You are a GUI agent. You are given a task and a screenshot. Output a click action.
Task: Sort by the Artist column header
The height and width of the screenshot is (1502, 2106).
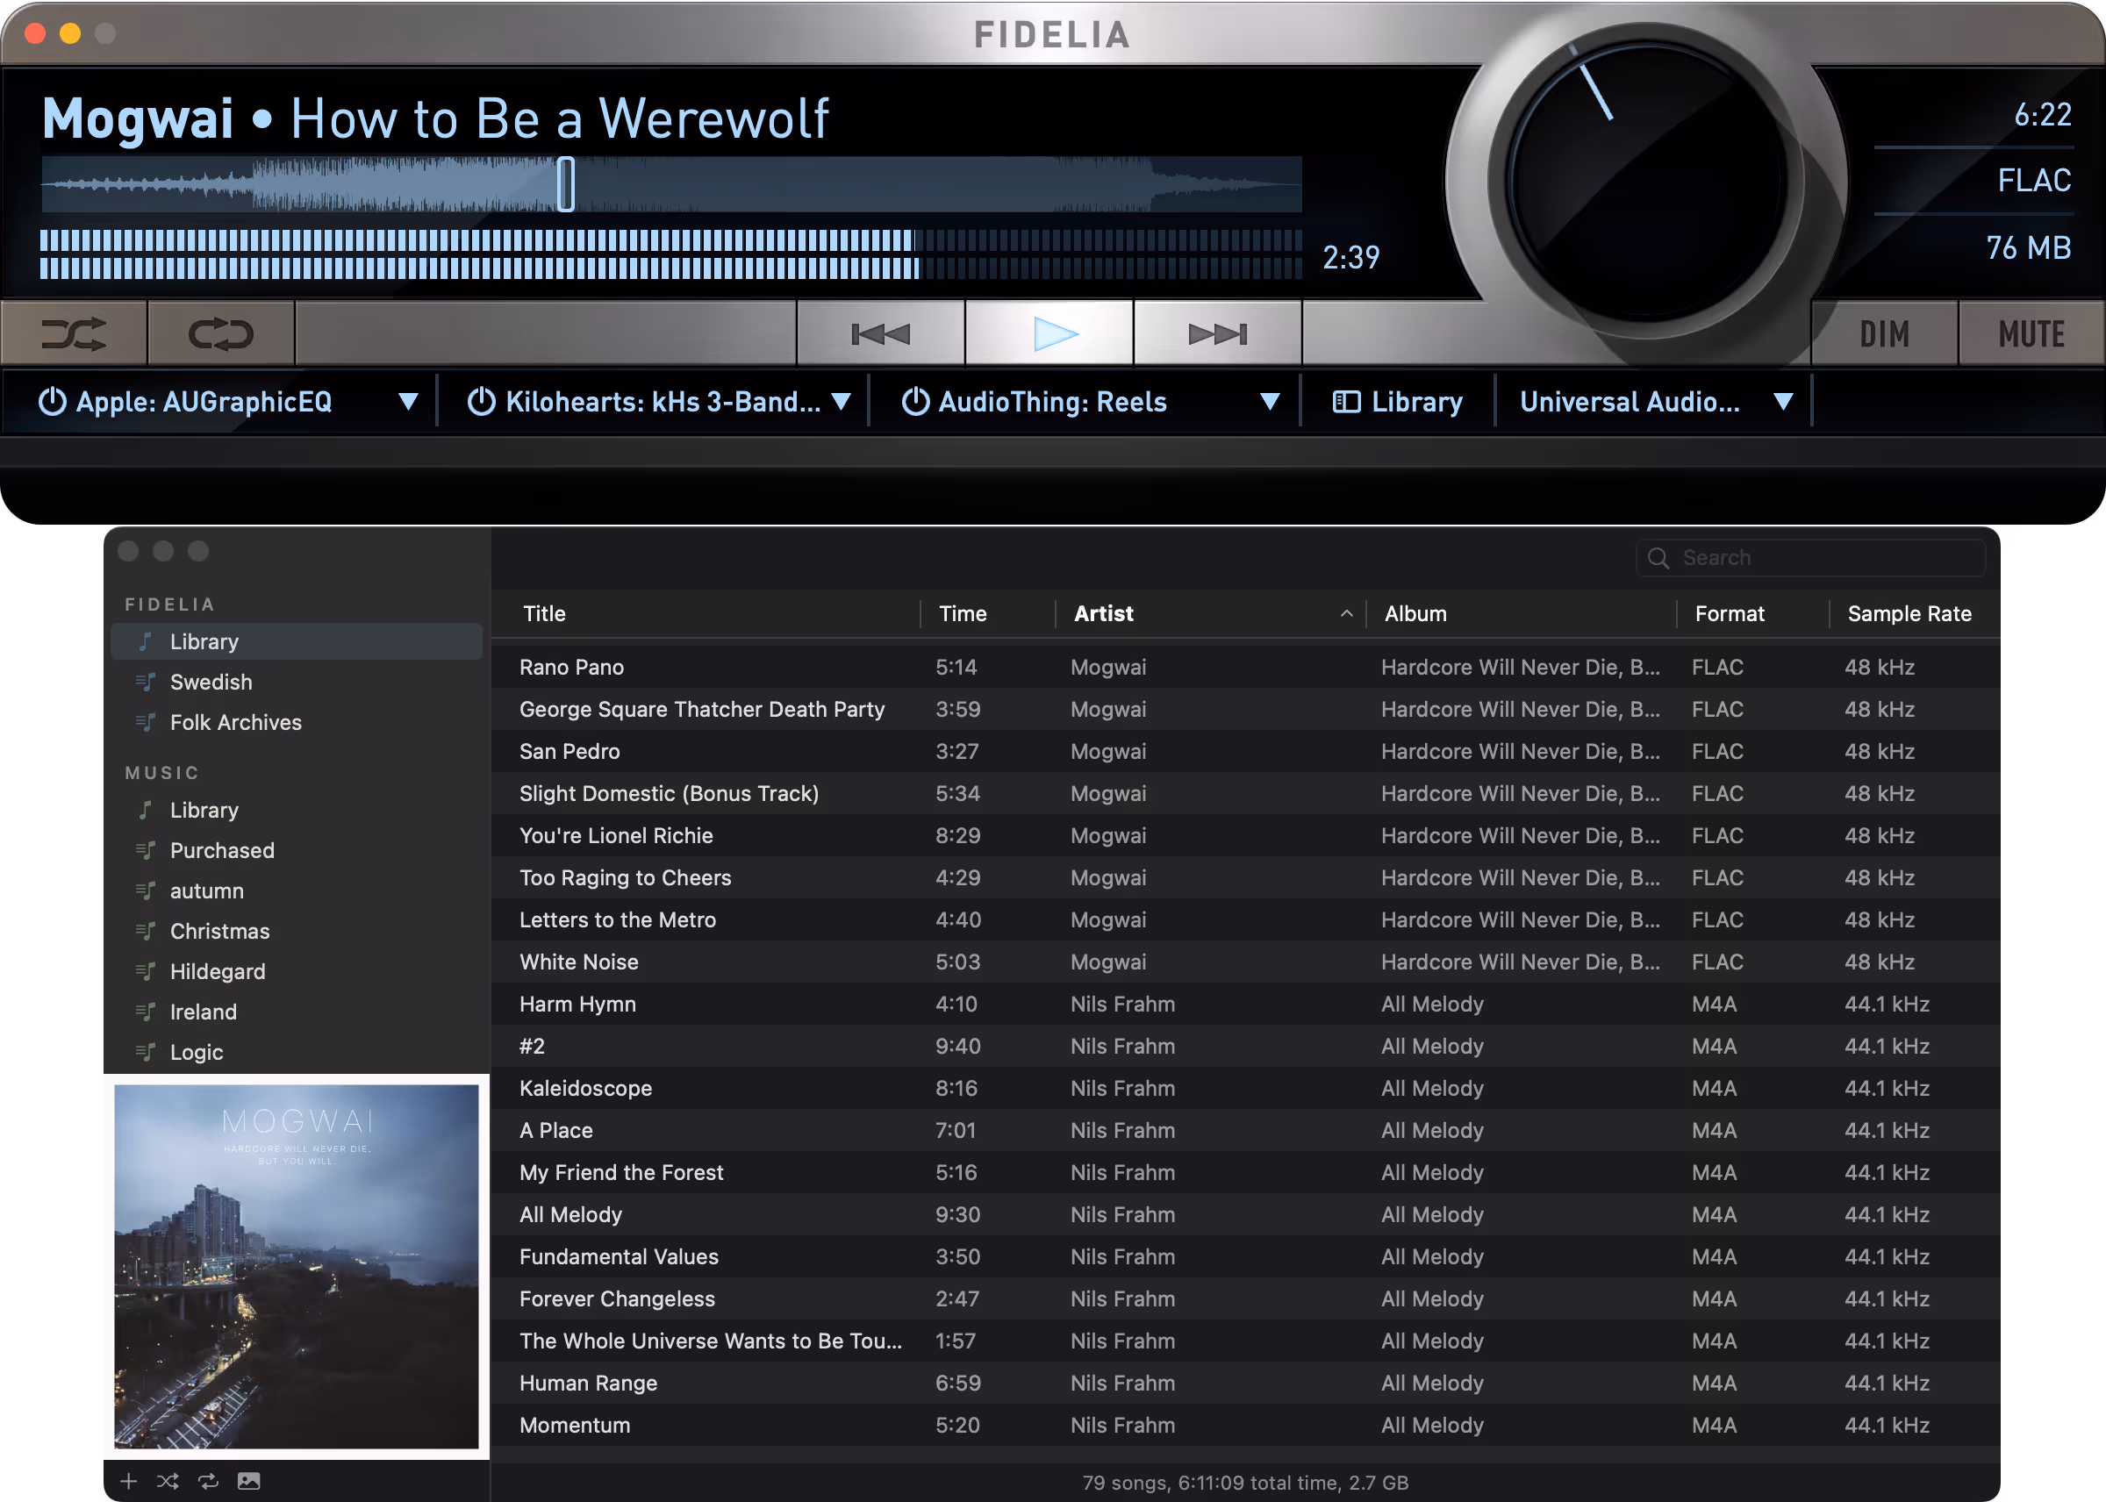click(x=1103, y=613)
